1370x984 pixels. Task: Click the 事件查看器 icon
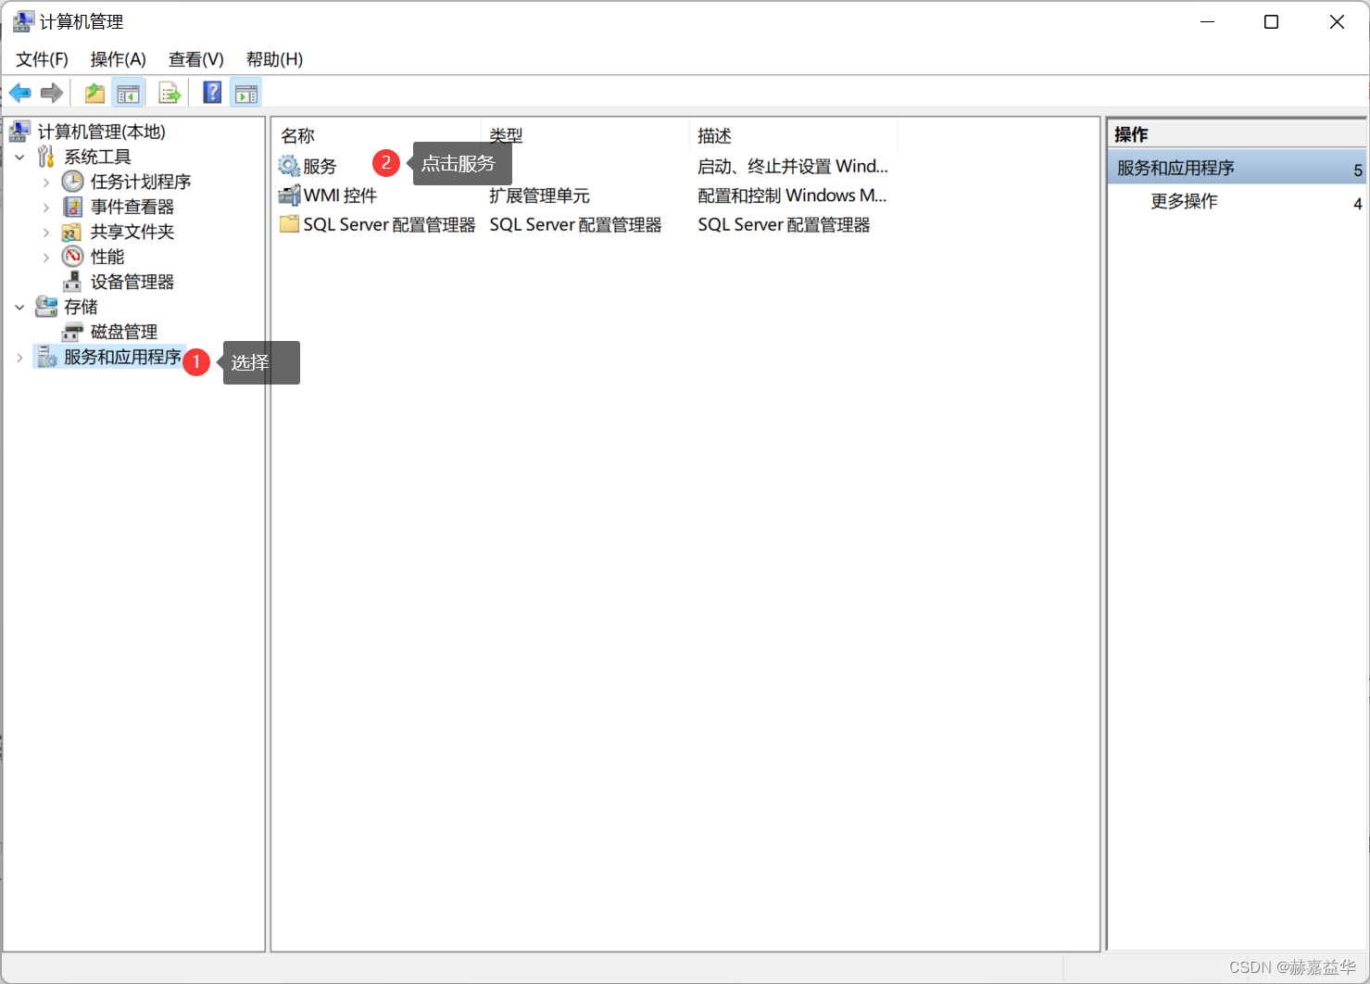tap(72, 207)
